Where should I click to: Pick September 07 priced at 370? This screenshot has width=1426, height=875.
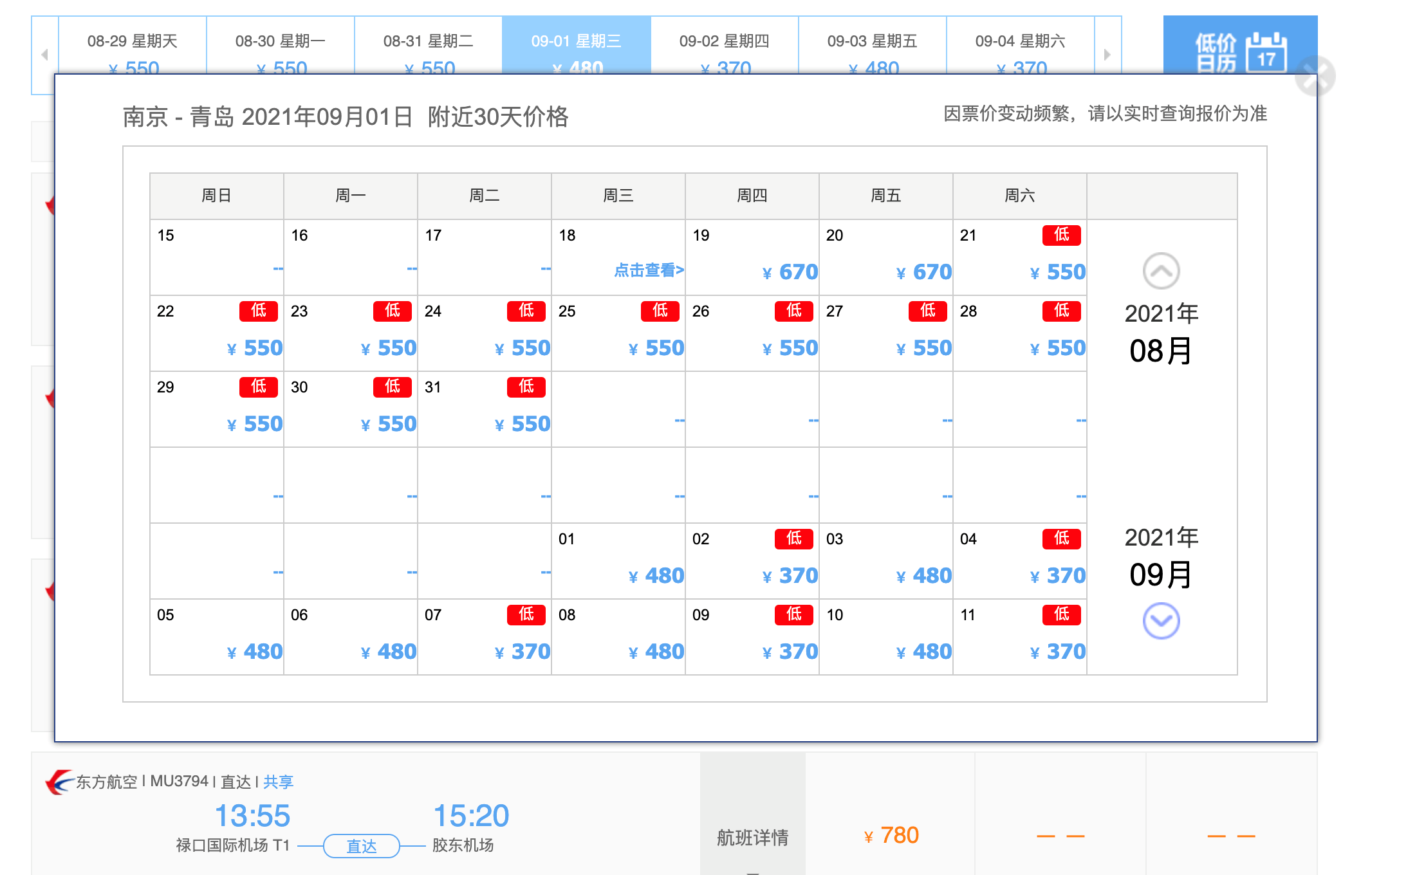(x=485, y=637)
